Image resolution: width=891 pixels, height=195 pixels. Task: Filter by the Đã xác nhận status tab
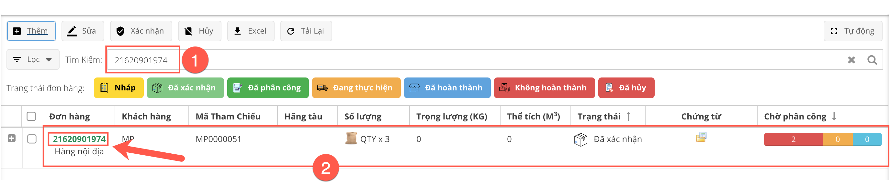point(185,88)
